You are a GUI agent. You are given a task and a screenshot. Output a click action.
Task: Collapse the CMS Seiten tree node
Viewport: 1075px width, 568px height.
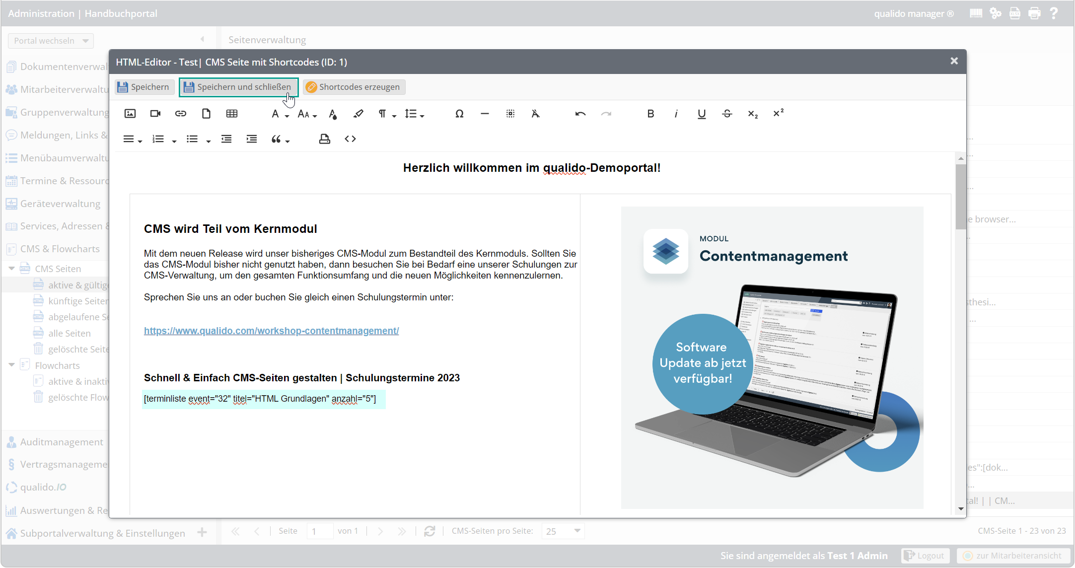click(11, 268)
